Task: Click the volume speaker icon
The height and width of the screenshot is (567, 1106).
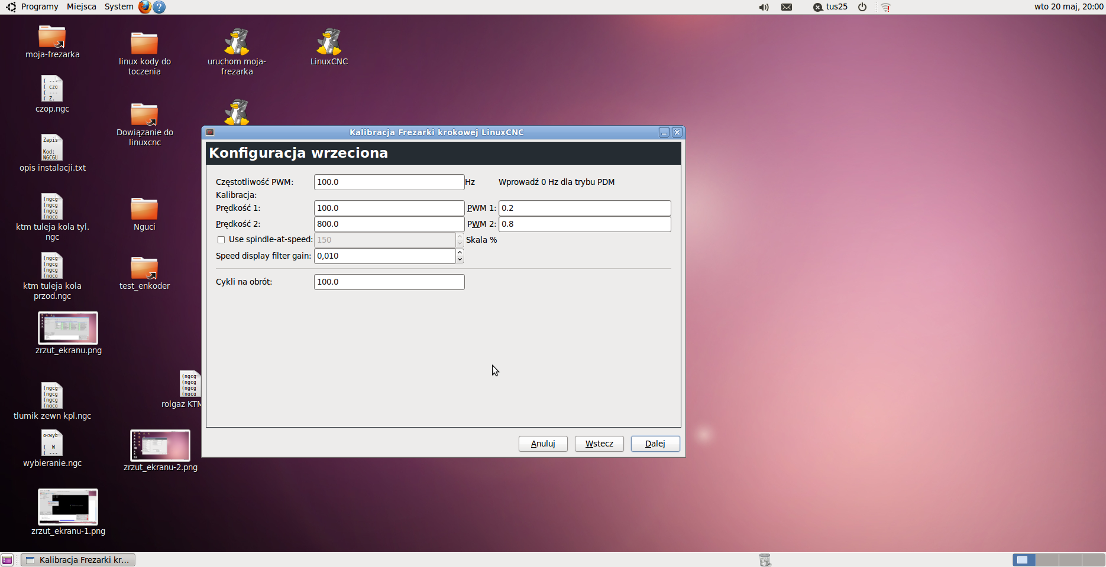Action: [x=764, y=7]
